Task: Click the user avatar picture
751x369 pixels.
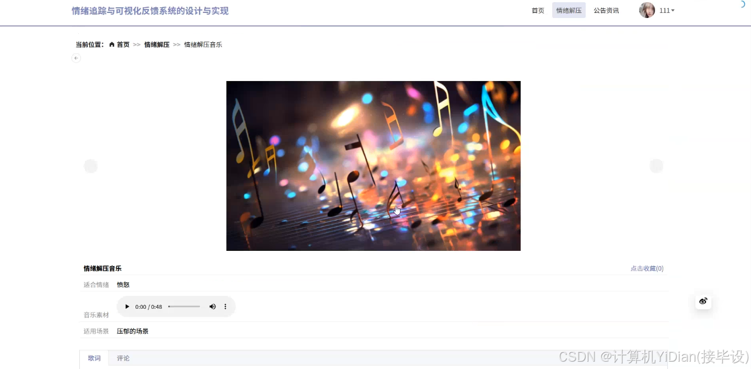Action: 647,10
